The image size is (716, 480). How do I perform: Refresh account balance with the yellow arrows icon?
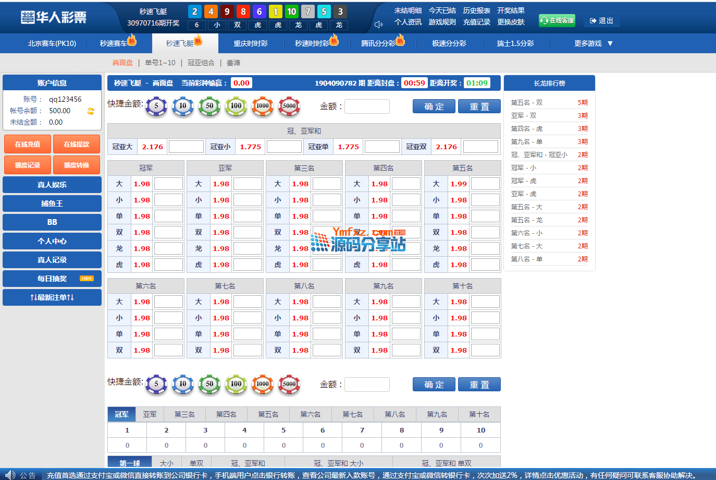[x=91, y=111]
